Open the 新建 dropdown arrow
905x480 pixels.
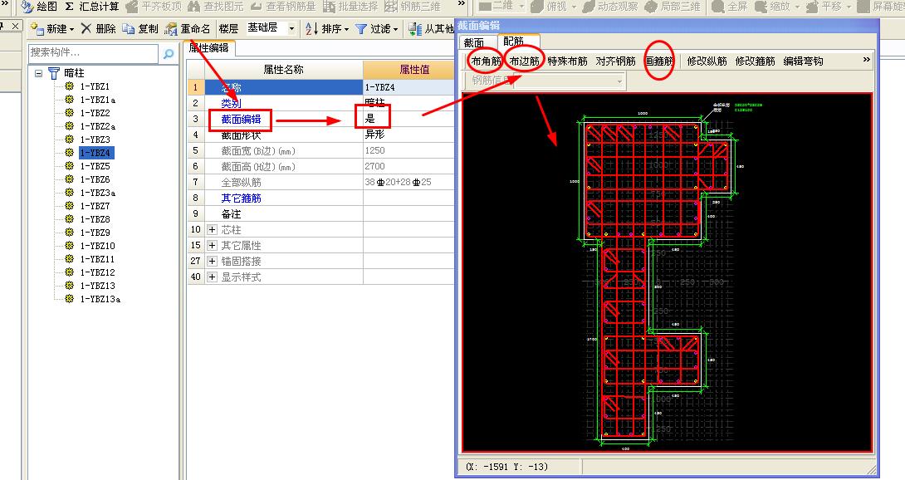71,29
